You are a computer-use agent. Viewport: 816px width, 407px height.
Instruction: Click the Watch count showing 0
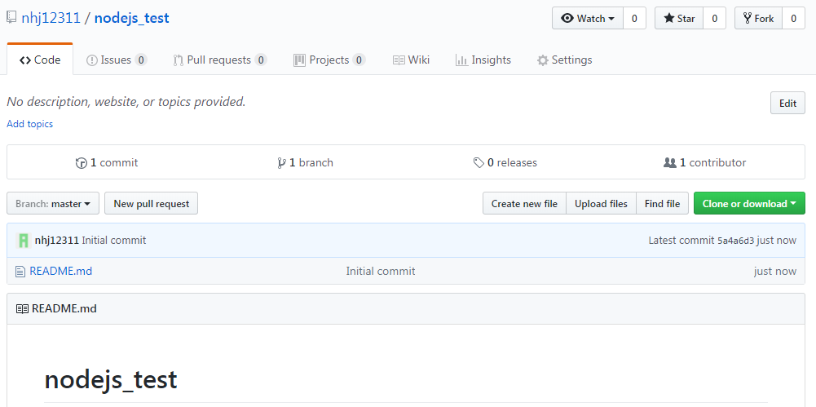click(634, 18)
